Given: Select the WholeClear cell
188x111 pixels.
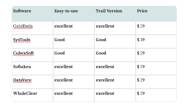Looking at the screenshot, I should [x=32, y=95].
